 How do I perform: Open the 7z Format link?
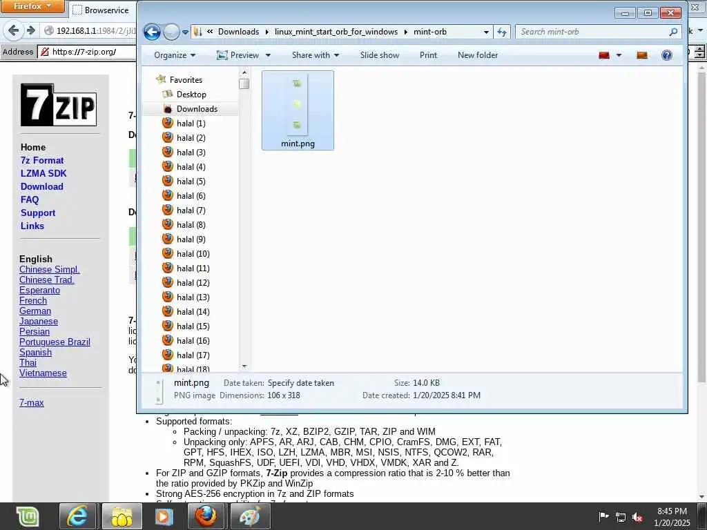[42, 160]
